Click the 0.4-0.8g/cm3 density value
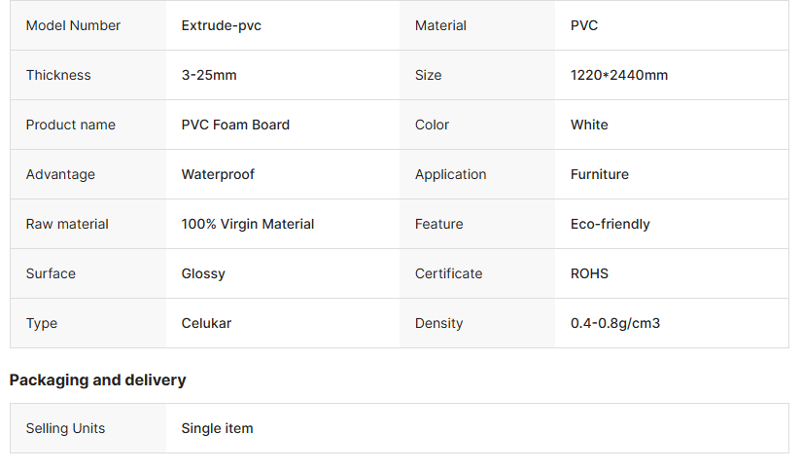 [615, 323]
